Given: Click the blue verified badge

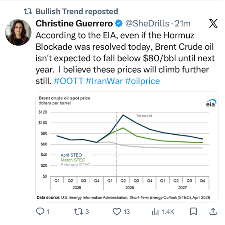Looking at the screenshot, I should tap(119, 23).
